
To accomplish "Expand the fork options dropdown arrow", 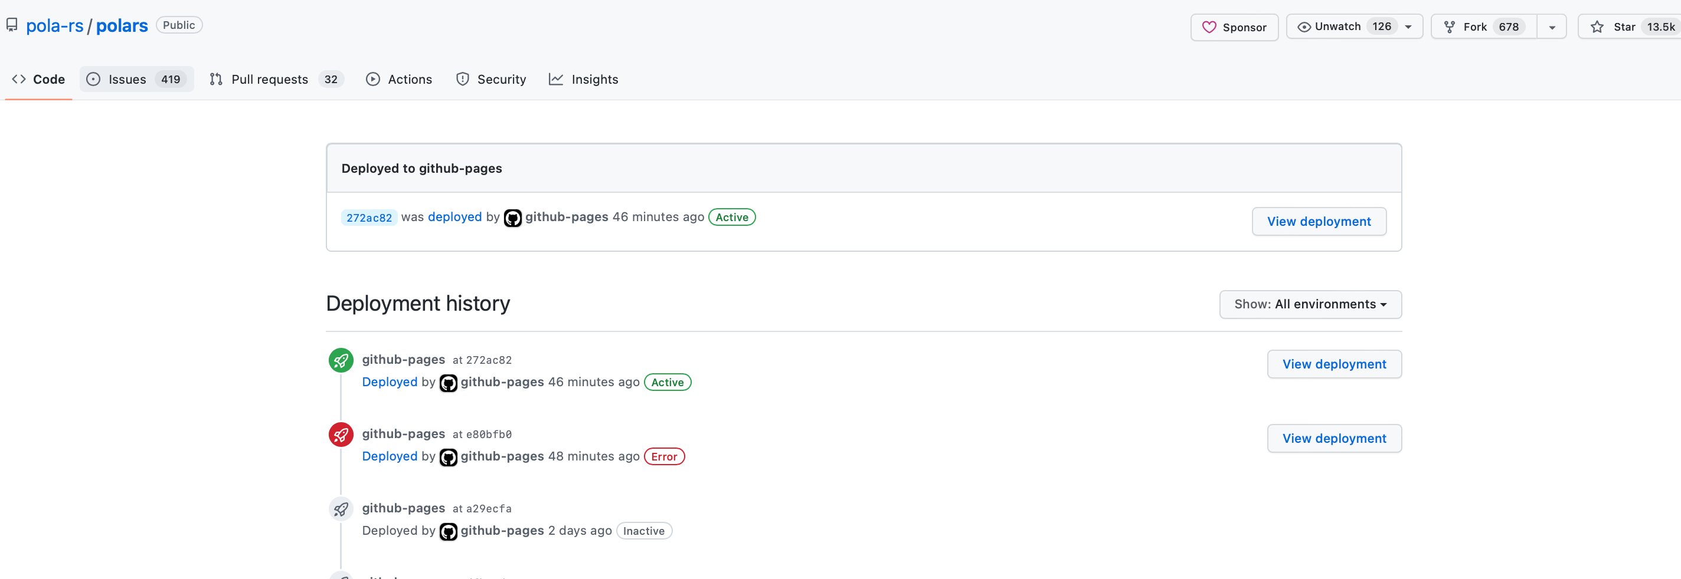I will [1552, 27].
